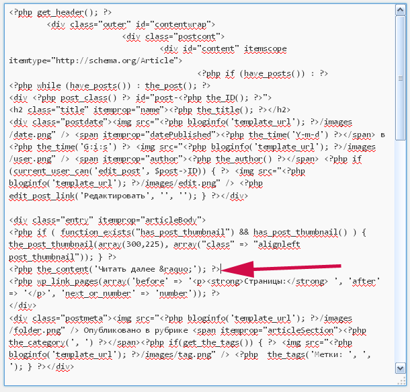Click the word 'Редактировать' in code
This screenshot has height=392, width=410.
click(x=114, y=196)
